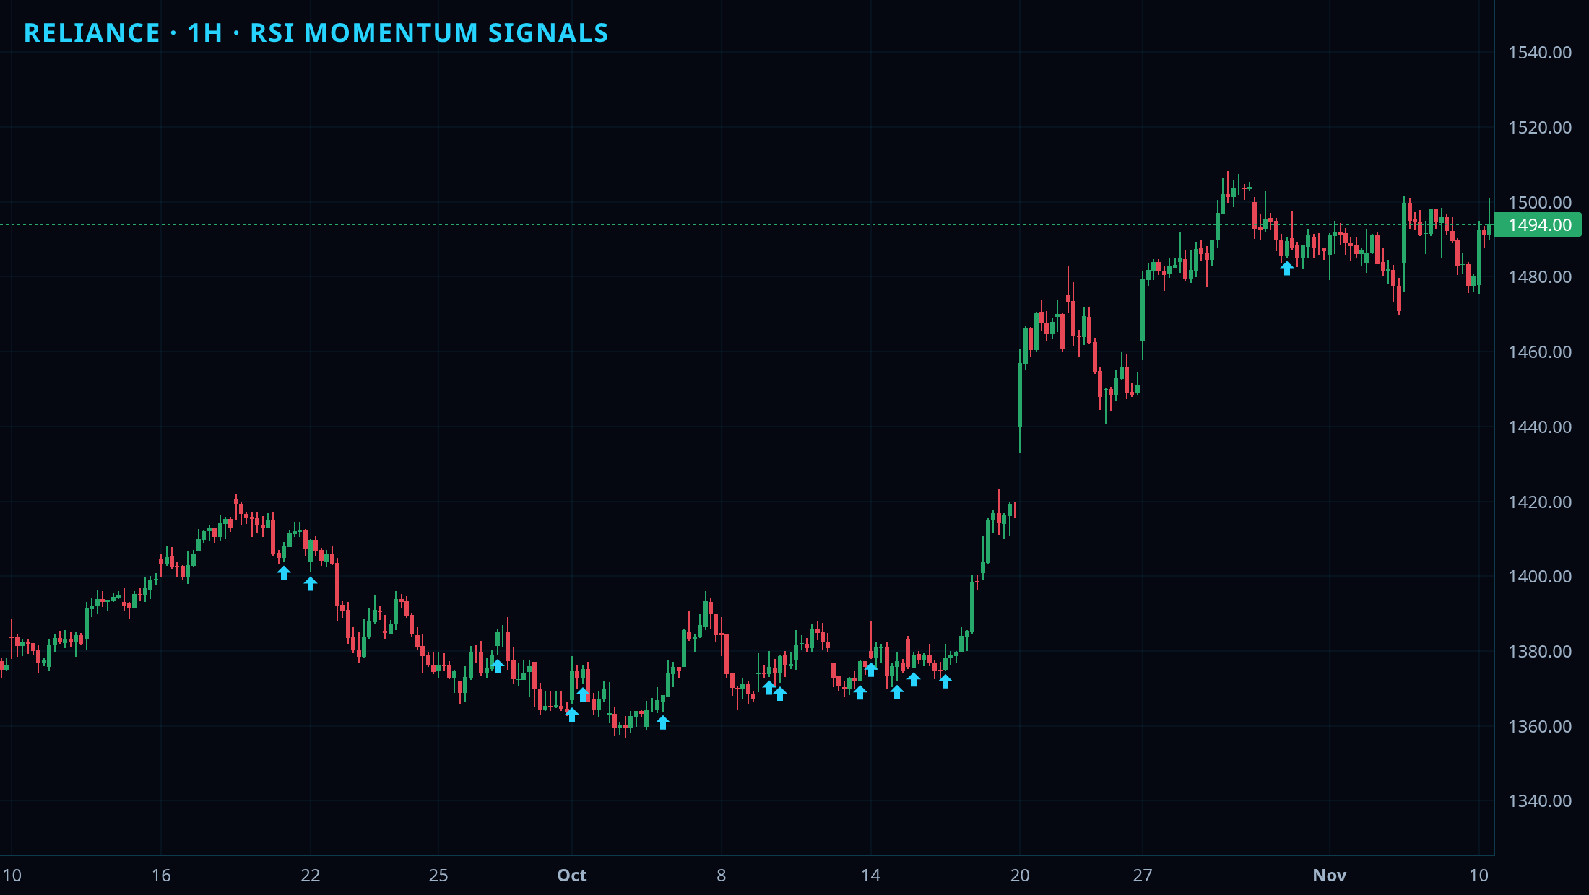Select the green 1494.00 current price tag
Viewport: 1589px width, 895px height.
(1538, 224)
